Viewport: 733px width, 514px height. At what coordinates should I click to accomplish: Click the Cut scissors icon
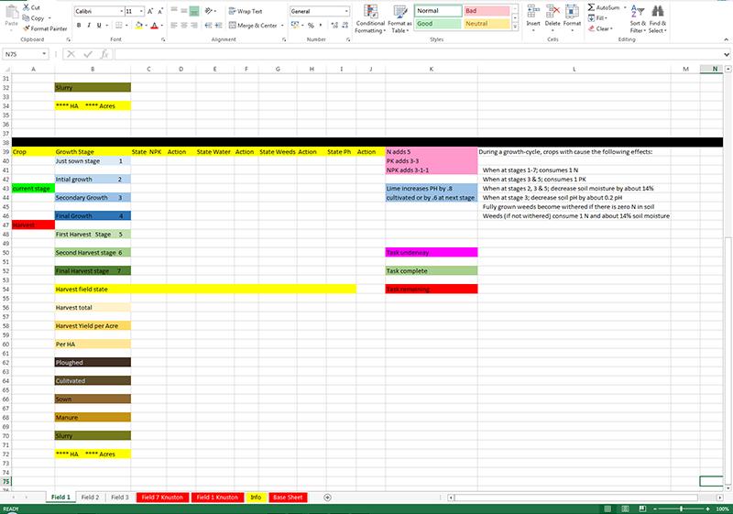30,6
